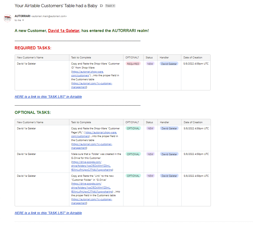Click NEW pill in 'Make sure that a Folder' row
This screenshot has width=253, height=225.
point(150,154)
